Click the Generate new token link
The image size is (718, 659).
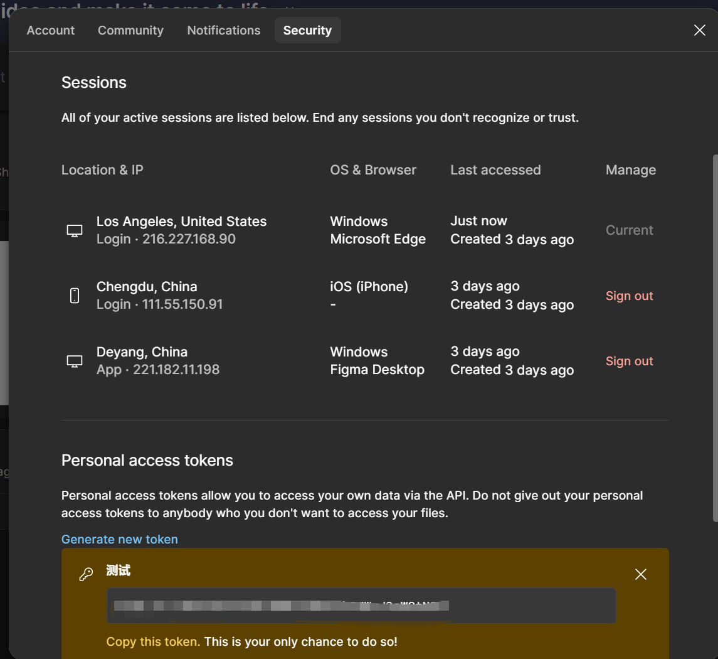click(x=120, y=539)
